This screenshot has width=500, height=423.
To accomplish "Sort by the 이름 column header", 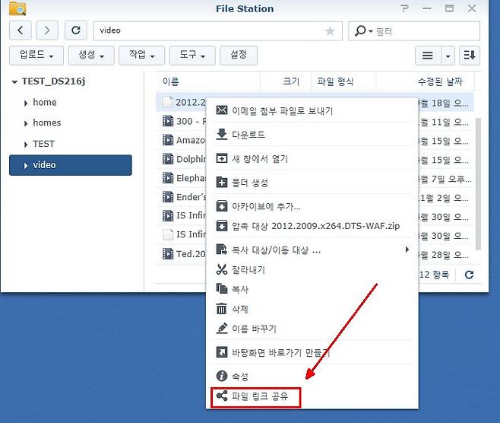I will (x=208, y=81).
